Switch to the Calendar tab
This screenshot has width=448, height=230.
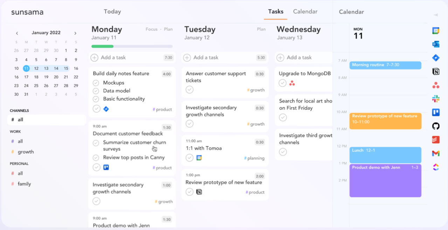(305, 12)
